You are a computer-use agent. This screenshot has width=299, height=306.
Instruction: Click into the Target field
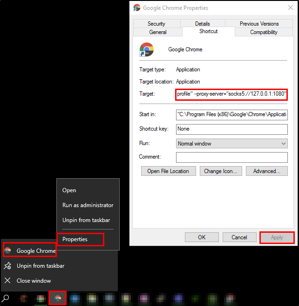click(231, 94)
